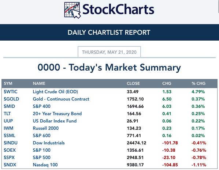Image resolution: width=219 pixels, height=170 pixels.
Task: Click the StockCharts wordmark text
Action: tap(118, 10)
